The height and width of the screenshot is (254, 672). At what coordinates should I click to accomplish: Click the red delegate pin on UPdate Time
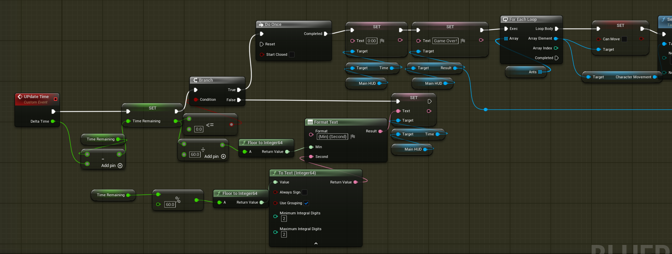coord(56,99)
